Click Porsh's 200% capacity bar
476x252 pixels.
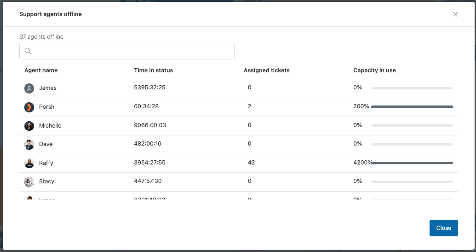[x=412, y=107]
